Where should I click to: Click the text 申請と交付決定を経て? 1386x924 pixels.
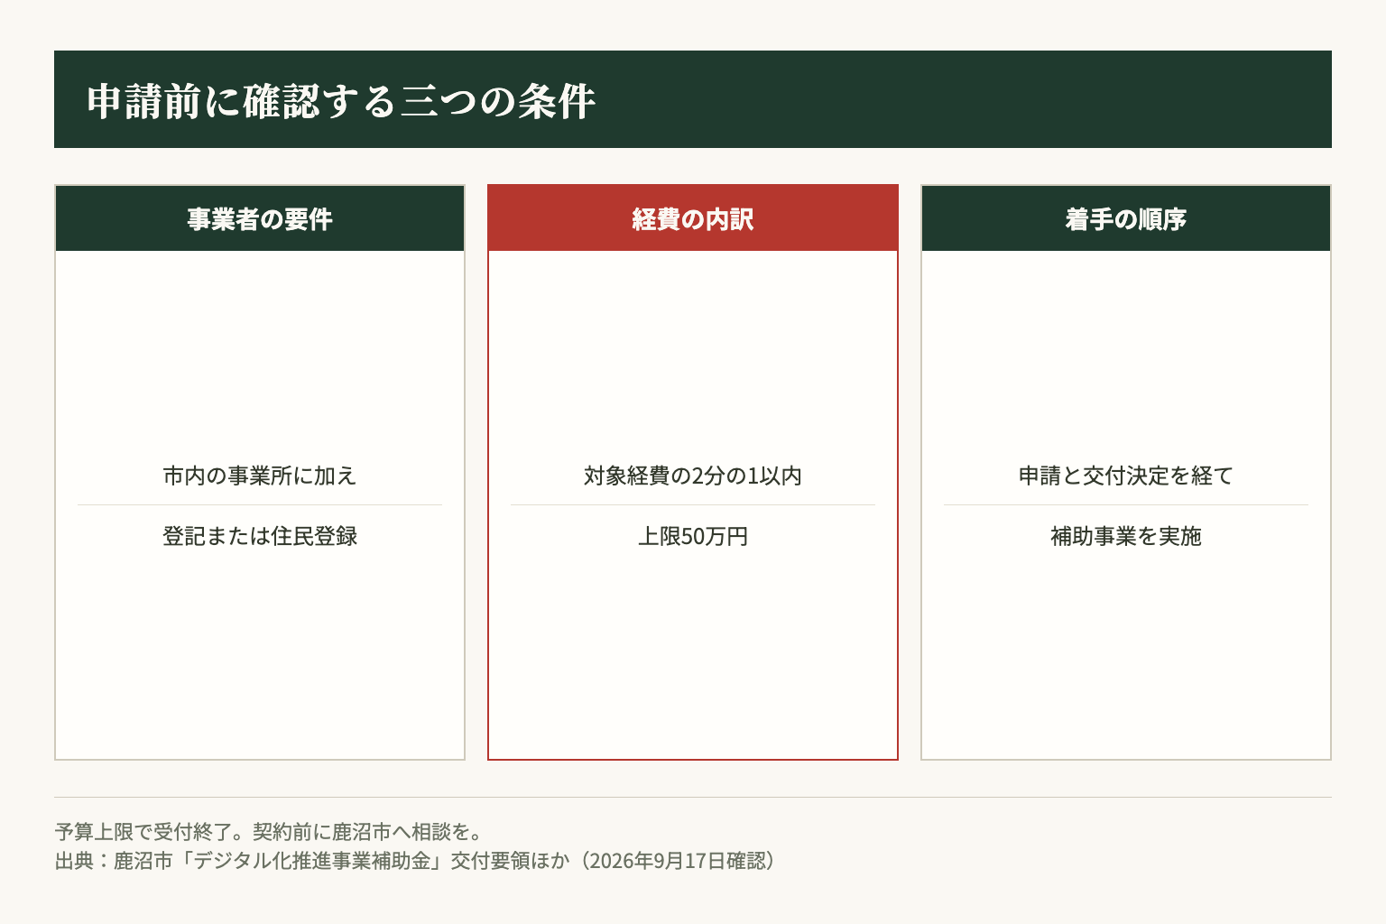pyautogui.click(x=1126, y=476)
